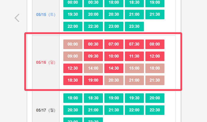Select the 18:30 slot on Sunday 05/16
This screenshot has width=207, height=122.
coord(73,80)
